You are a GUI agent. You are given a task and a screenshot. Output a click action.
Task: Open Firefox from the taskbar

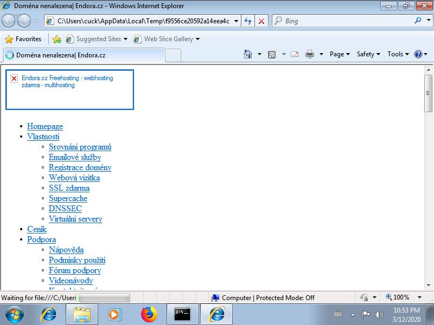pyautogui.click(x=149, y=315)
